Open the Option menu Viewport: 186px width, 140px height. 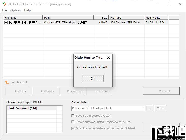(15, 10)
